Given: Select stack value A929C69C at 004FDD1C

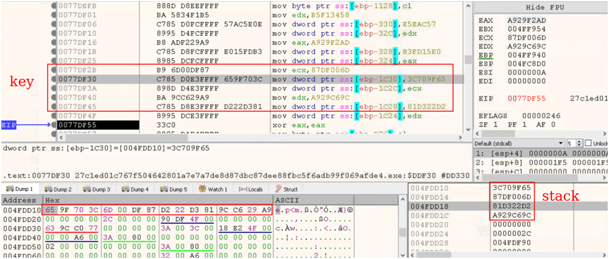Looking at the screenshot, I should 512,215.
